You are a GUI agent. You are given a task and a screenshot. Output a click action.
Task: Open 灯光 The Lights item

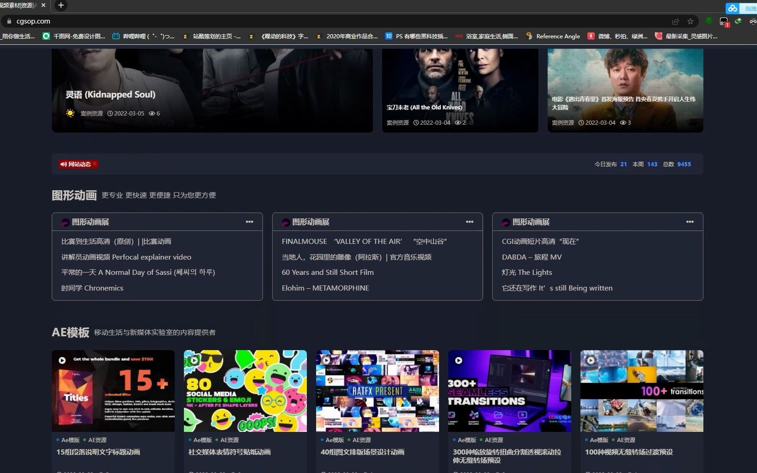527,273
